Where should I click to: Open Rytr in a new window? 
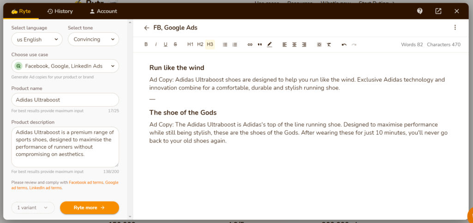(438, 11)
